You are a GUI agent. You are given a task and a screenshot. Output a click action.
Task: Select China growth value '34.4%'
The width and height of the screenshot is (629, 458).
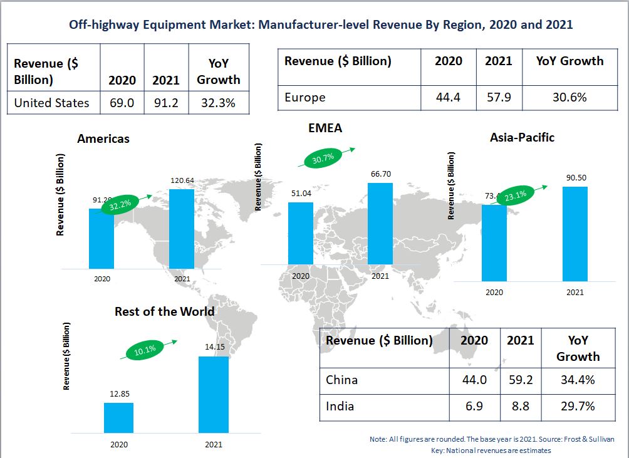pyautogui.click(x=578, y=380)
